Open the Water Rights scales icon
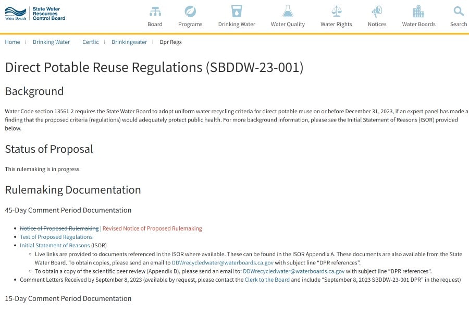This screenshot has width=469, height=313. pos(336,11)
